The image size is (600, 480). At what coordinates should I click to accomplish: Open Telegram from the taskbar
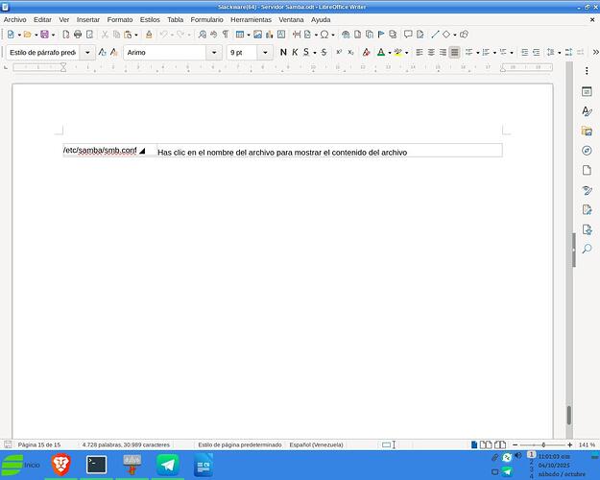167,465
